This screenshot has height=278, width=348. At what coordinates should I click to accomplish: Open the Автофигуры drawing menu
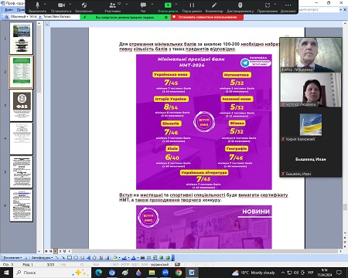(x=42, y=257)
